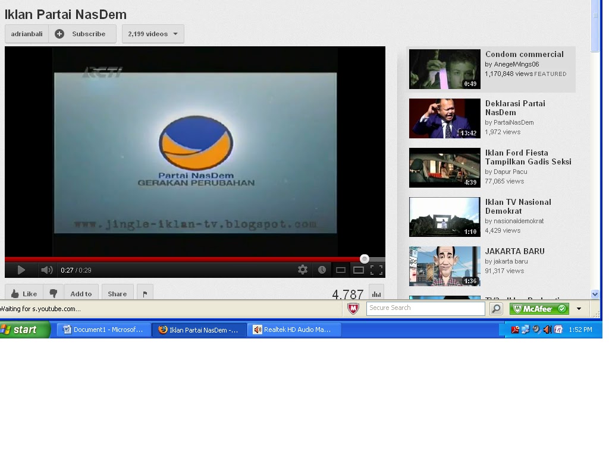
Task: Visit nasionaldemokrat uploader channel
Action: click(519, 221)
